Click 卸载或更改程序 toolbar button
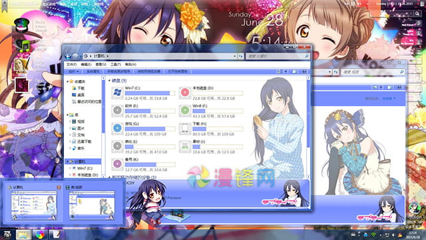 click(118, 71)
